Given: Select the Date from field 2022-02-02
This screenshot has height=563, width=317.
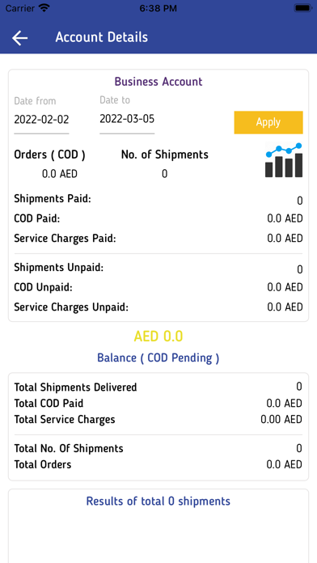Looking at the screenshot, I should [x=41, y=120].
